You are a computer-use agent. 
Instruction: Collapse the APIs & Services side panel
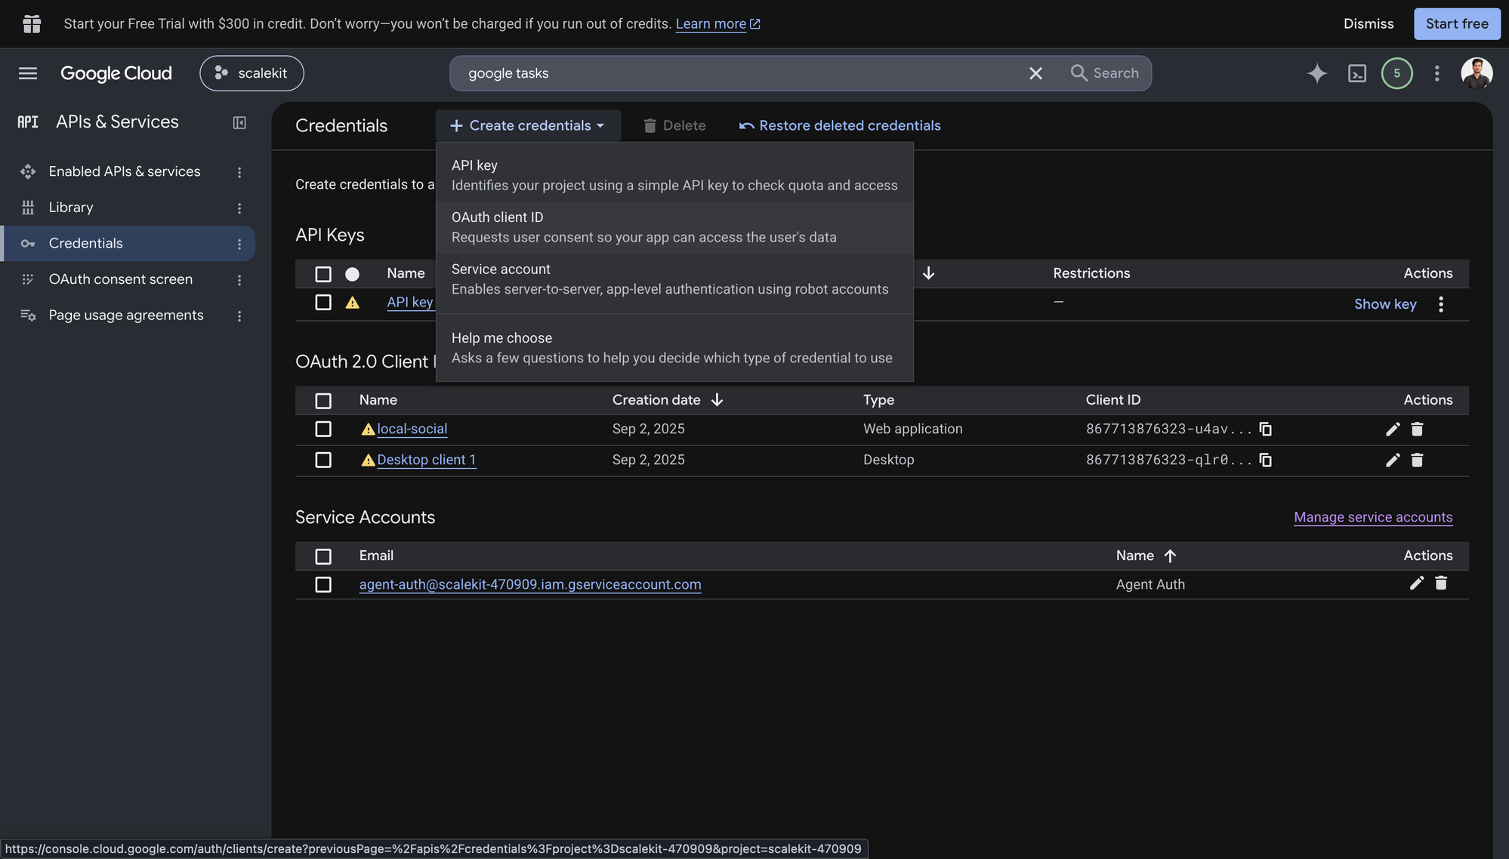tap(239, 122)
